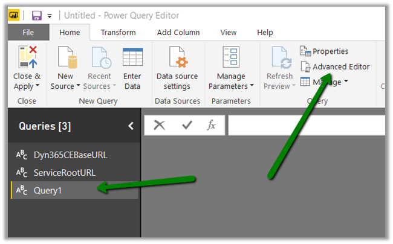This screenshot has height=244, width=393.
Task: Open the Recent Sources icon
Action: coord(99,58)
